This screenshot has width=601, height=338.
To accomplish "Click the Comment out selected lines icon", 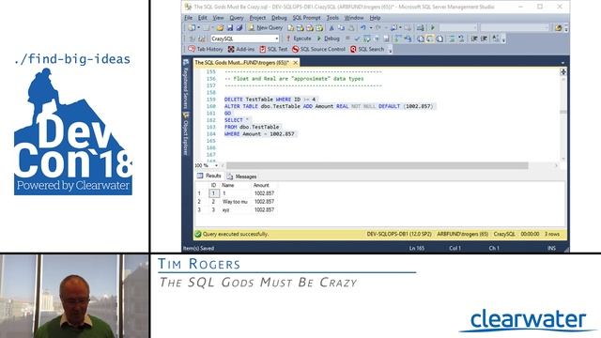I will [x=452, y=38].
